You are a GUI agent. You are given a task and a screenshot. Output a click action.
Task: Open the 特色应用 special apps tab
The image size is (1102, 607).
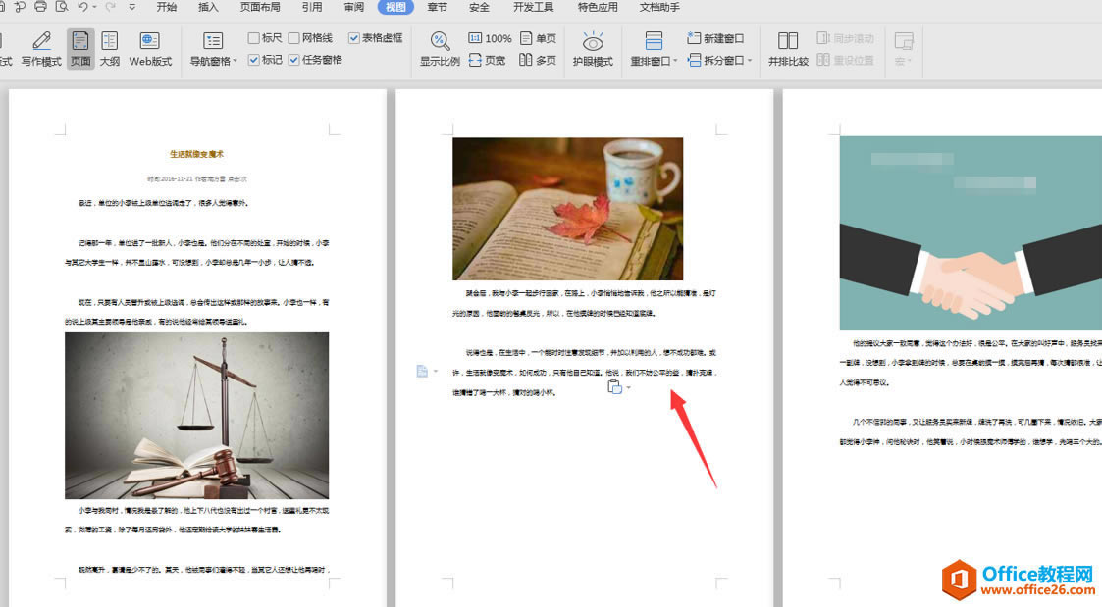(598, 7)
